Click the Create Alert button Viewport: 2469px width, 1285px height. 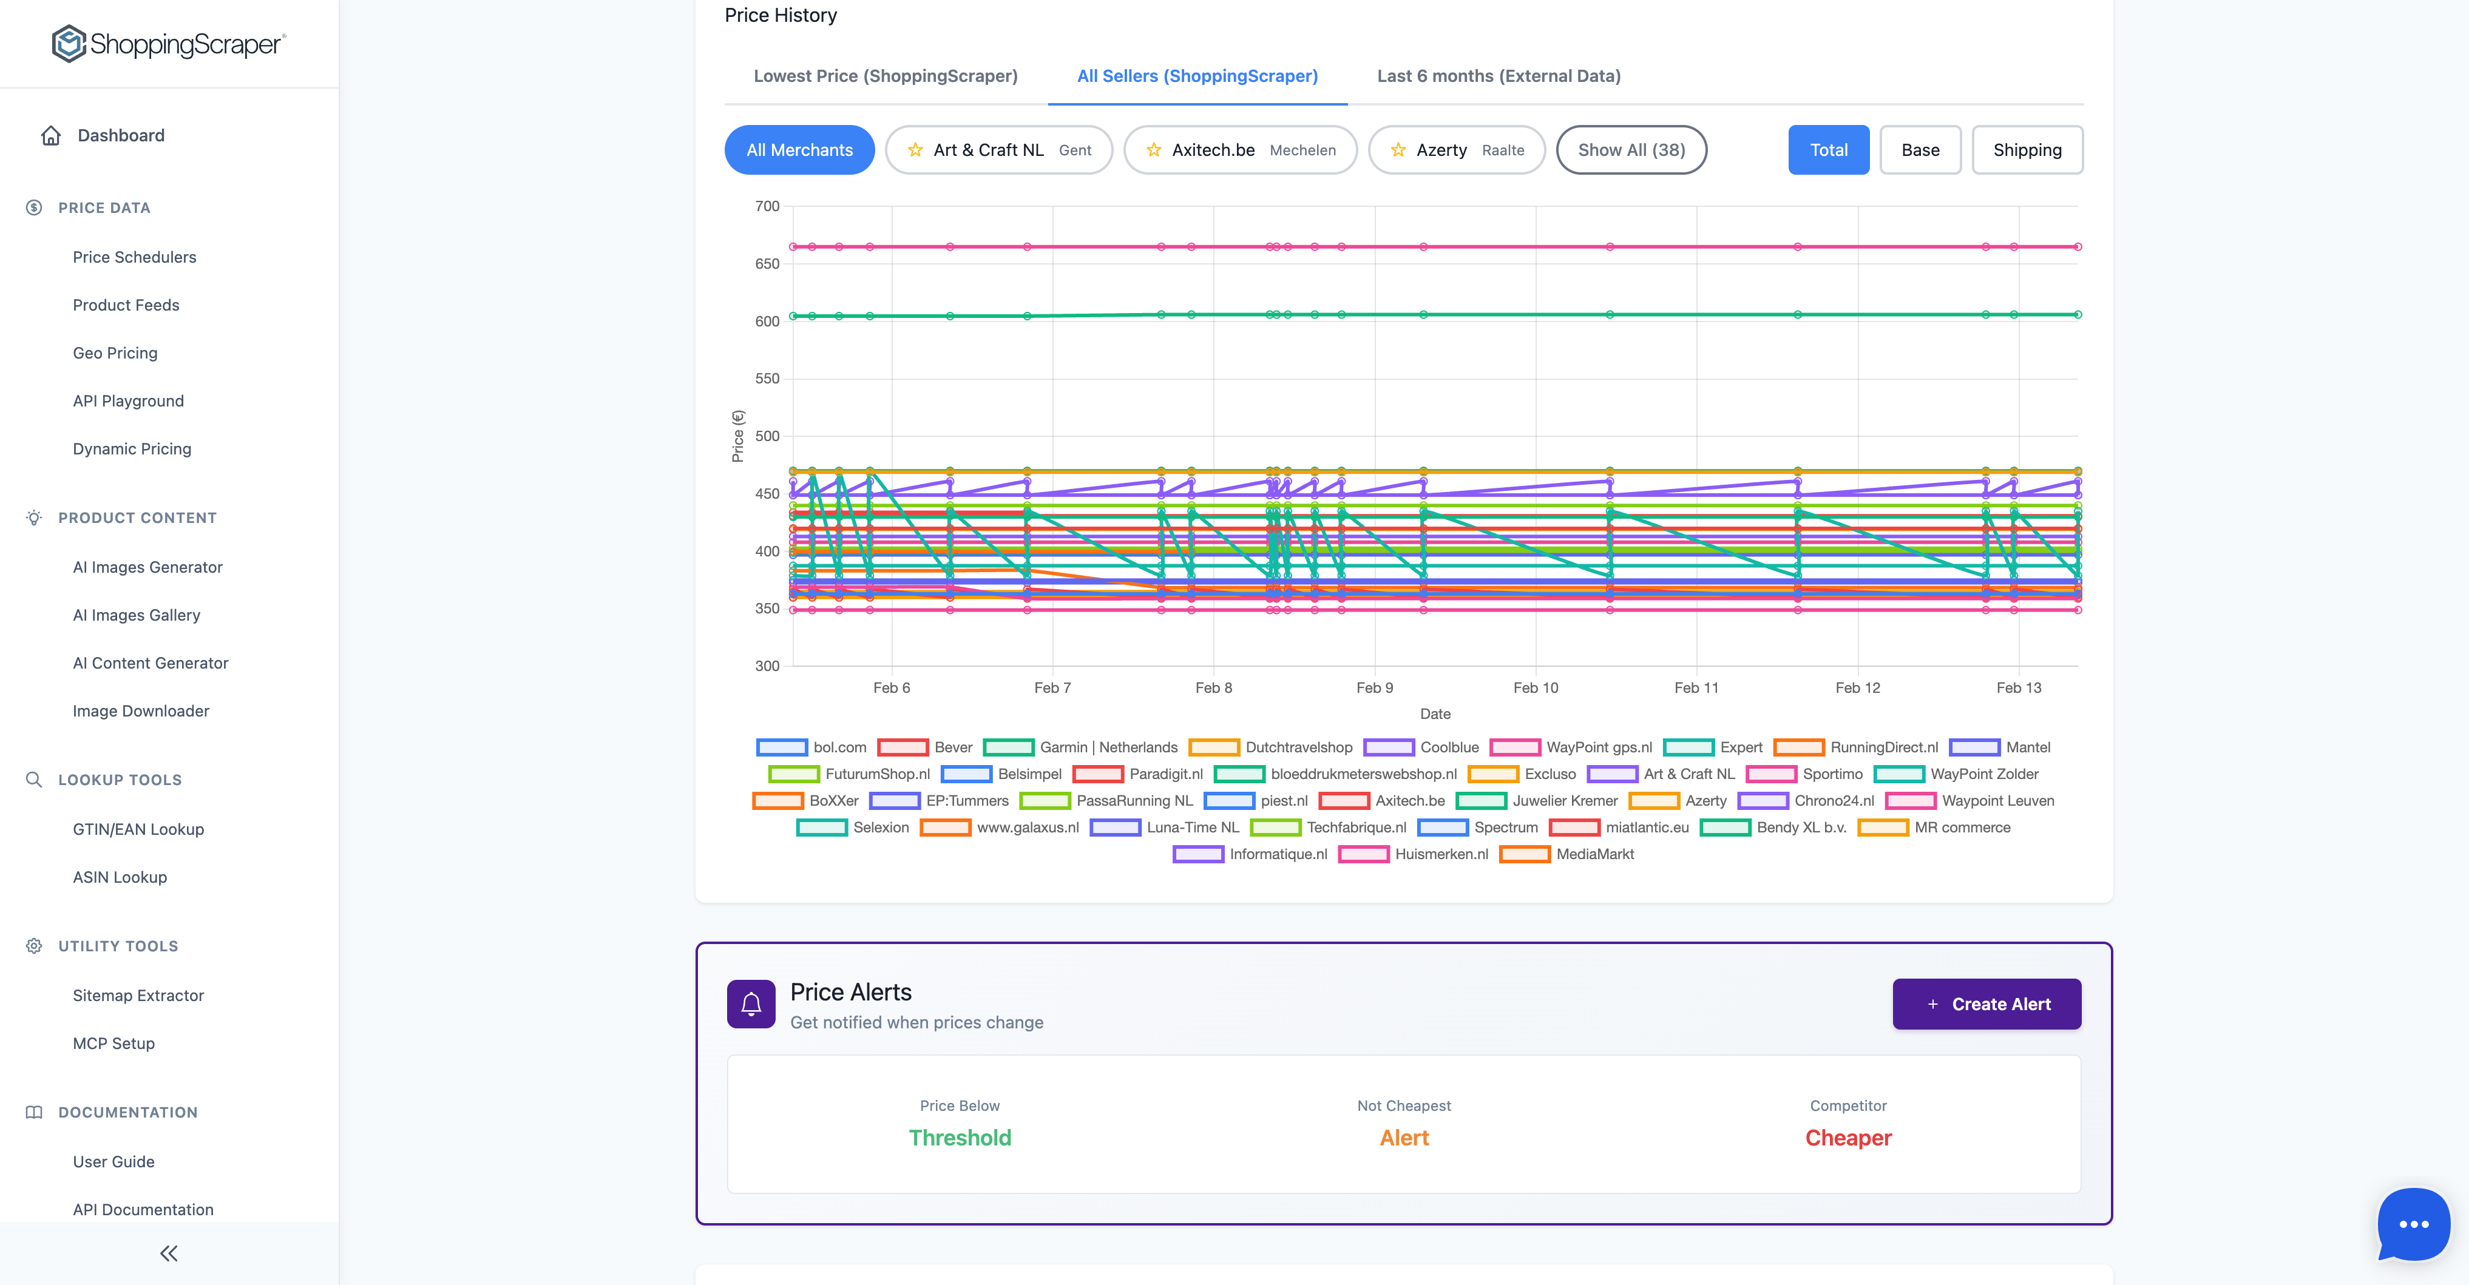click(1986, 1003)
